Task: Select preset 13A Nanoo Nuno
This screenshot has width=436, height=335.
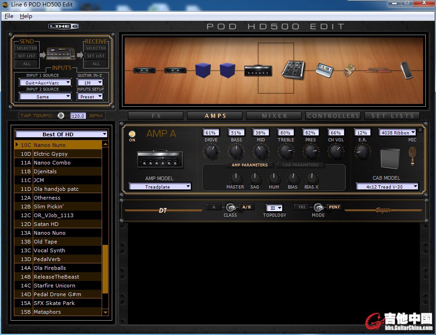Action: [x=58, y=233]
